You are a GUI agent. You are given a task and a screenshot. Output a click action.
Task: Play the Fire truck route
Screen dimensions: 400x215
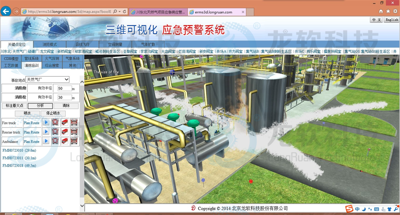coord(46,122)
